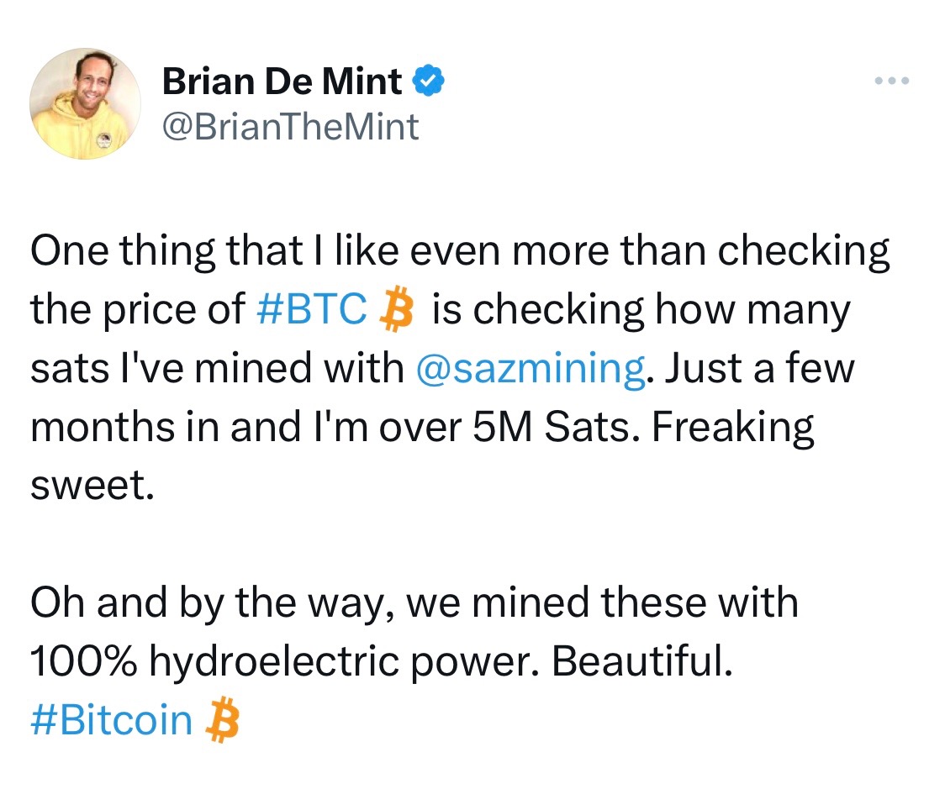Open the #BTC hashtag link
Image resolution: width=945 pixels, height=789 pixels.
tap(309, 310)
